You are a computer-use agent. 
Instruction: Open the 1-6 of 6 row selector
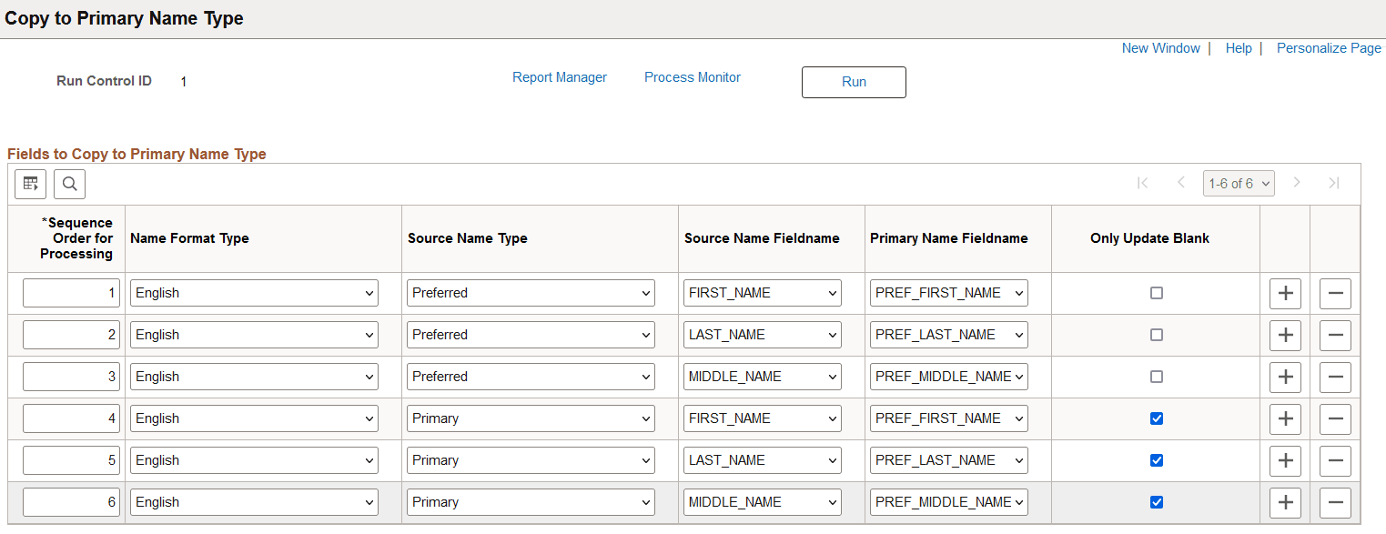coord(1239,183)
